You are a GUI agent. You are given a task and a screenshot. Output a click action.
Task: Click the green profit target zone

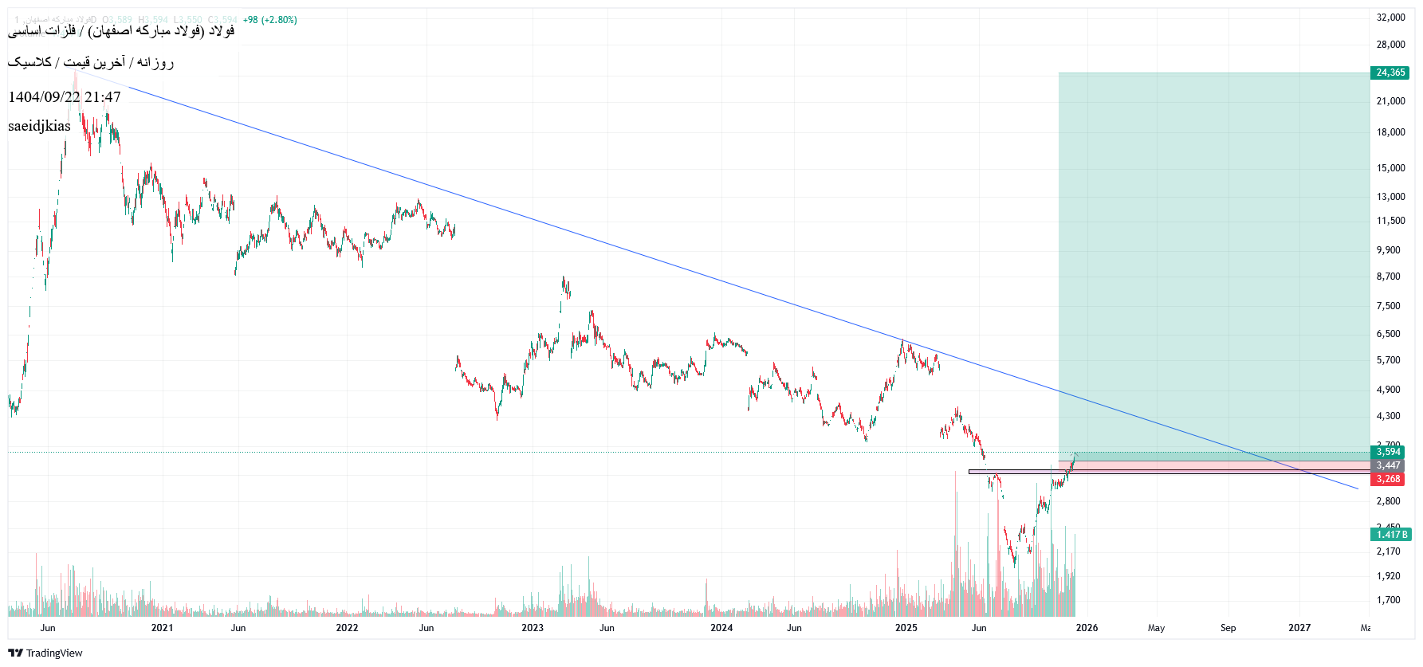(x=1212, y=255)
